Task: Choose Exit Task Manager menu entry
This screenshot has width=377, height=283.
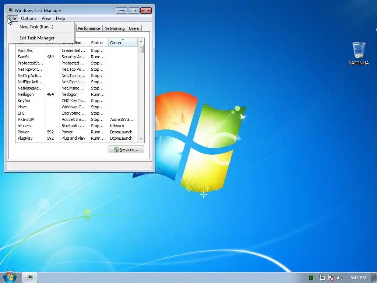Action: coord(41,38)
